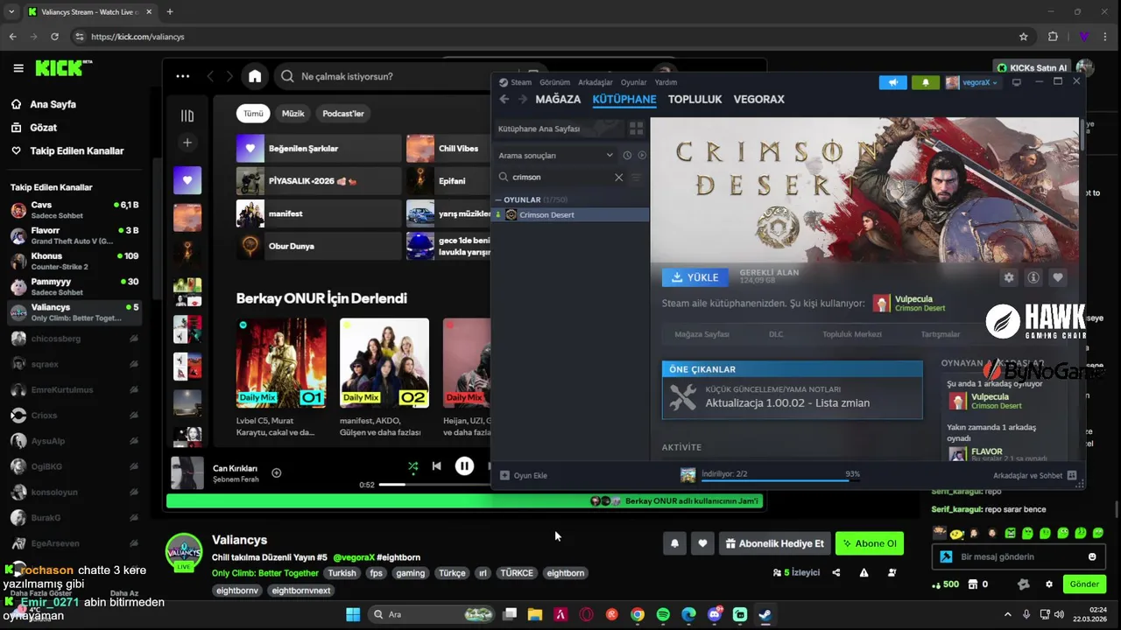
Task: Open Daily Mix 02 card
Action: pos(384,377)
